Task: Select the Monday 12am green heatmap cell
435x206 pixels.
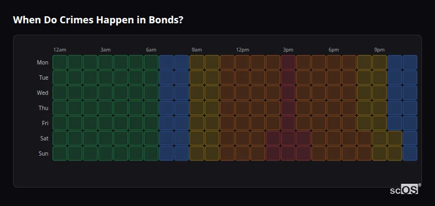Action: (x=60, y=62)
